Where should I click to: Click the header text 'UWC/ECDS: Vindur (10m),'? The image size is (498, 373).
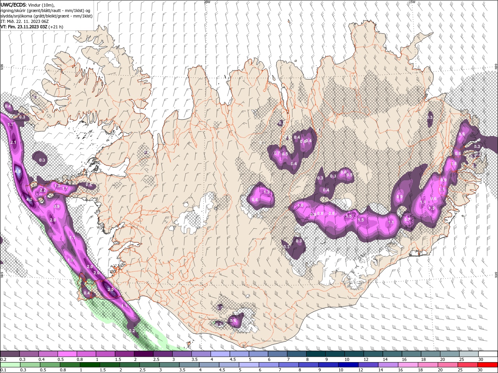tap(27, 5)
